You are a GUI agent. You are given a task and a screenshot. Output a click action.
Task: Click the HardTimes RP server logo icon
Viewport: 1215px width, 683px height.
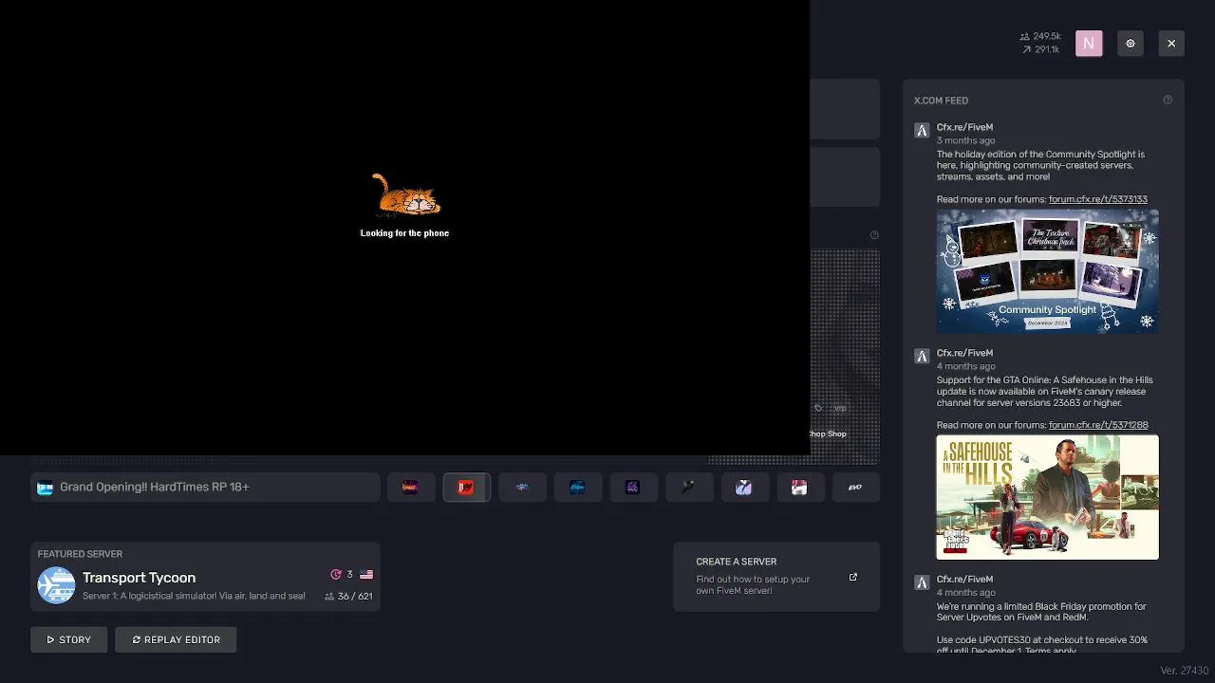(45, 488)
